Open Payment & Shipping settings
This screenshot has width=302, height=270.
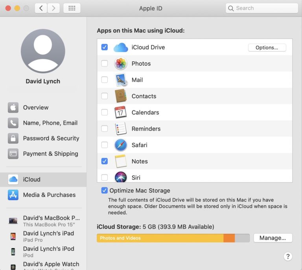pyautogui.click(x=43, y=153)
